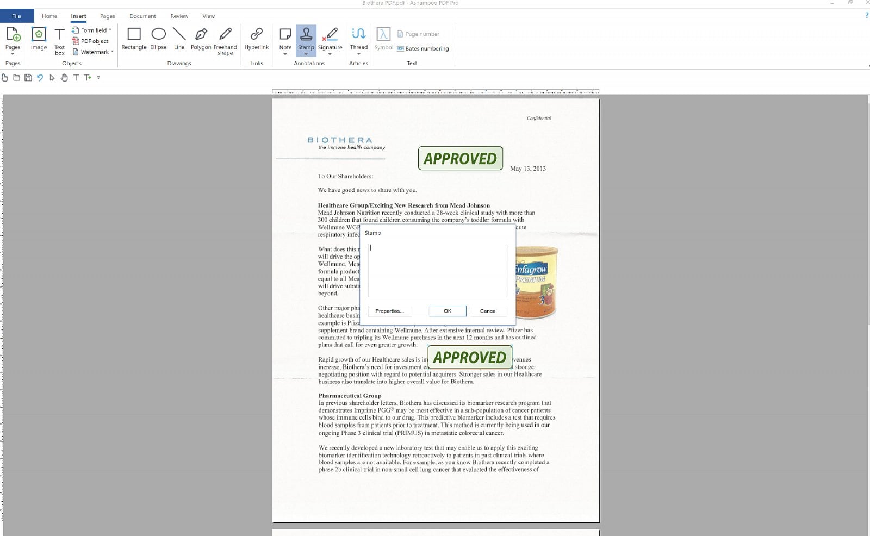Click the Thread articles icon
870x536 pixels.
coord(358,34)
